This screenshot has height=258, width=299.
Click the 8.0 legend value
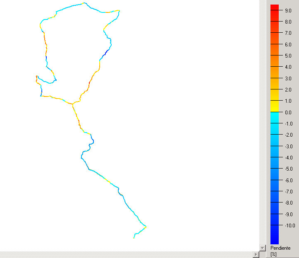coord(288,22)
